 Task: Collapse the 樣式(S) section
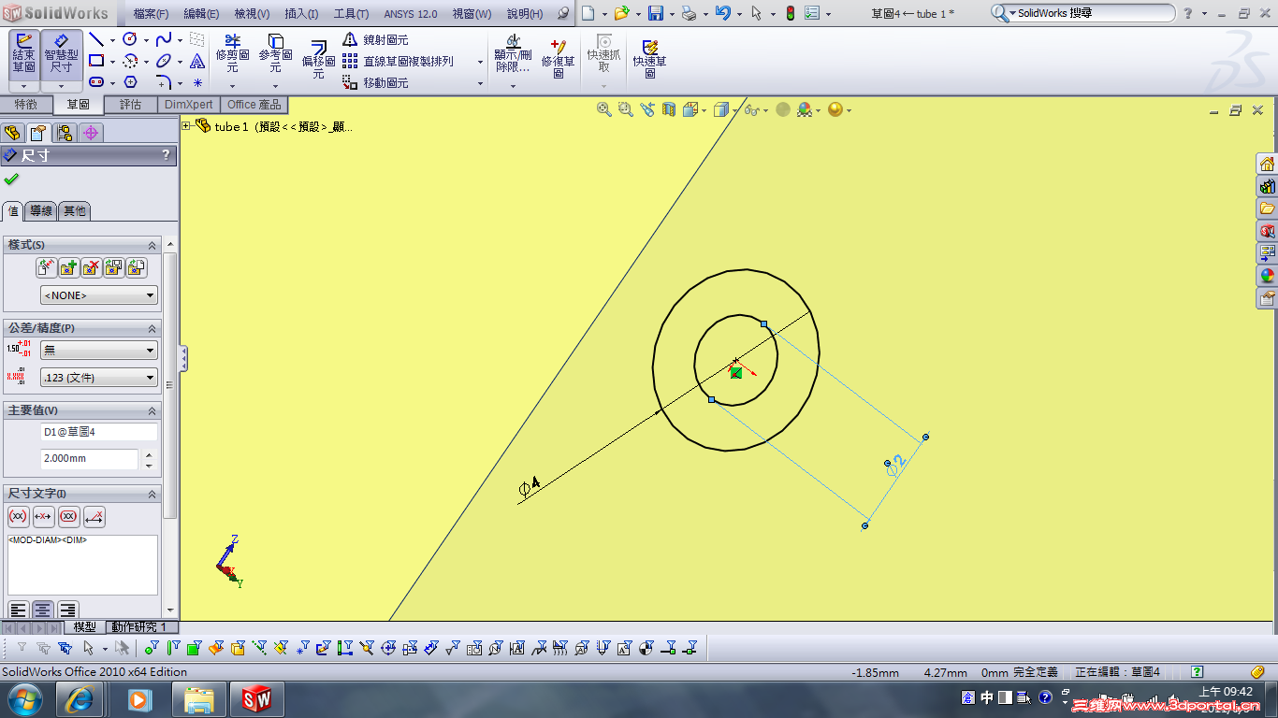152,245
